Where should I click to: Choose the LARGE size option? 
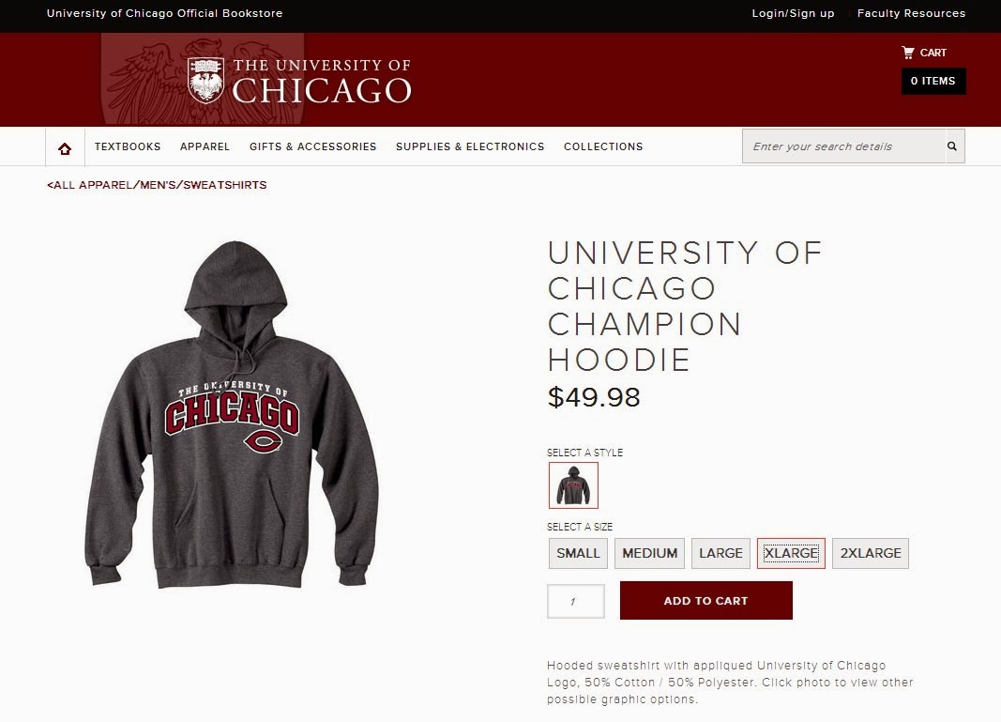coord(720,553)
